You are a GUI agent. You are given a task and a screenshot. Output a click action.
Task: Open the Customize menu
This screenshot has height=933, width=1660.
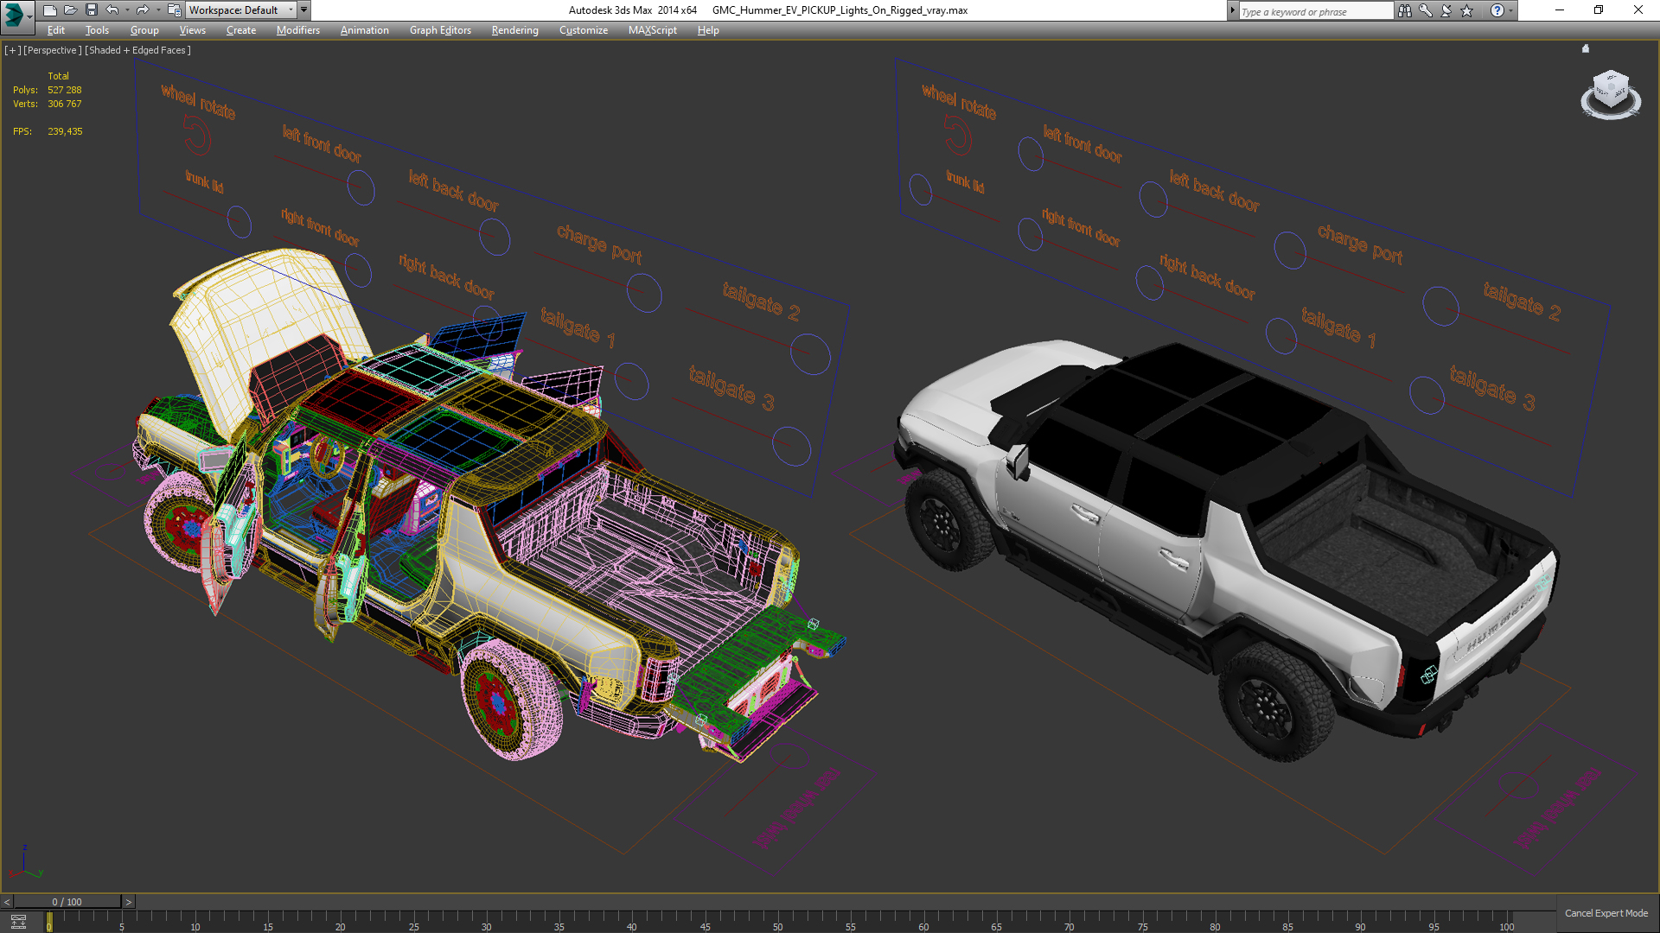[584, 30]
